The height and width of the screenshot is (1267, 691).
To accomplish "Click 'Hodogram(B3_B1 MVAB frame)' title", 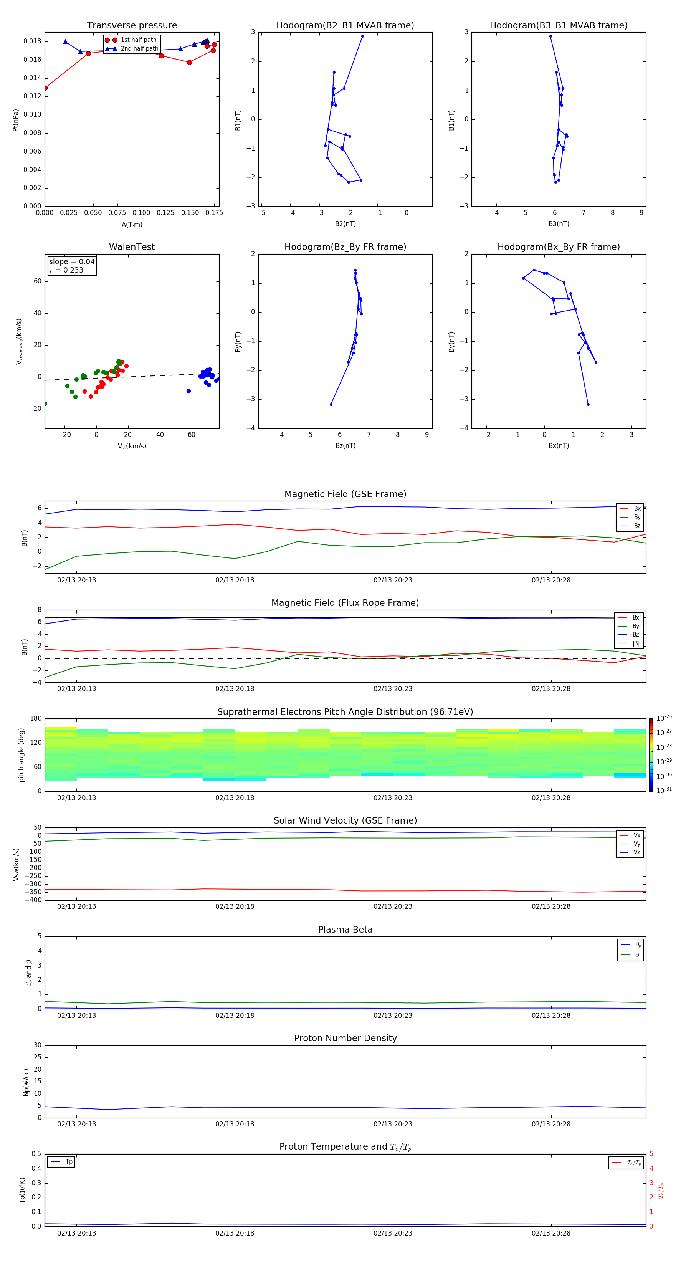I will (559, 26).
